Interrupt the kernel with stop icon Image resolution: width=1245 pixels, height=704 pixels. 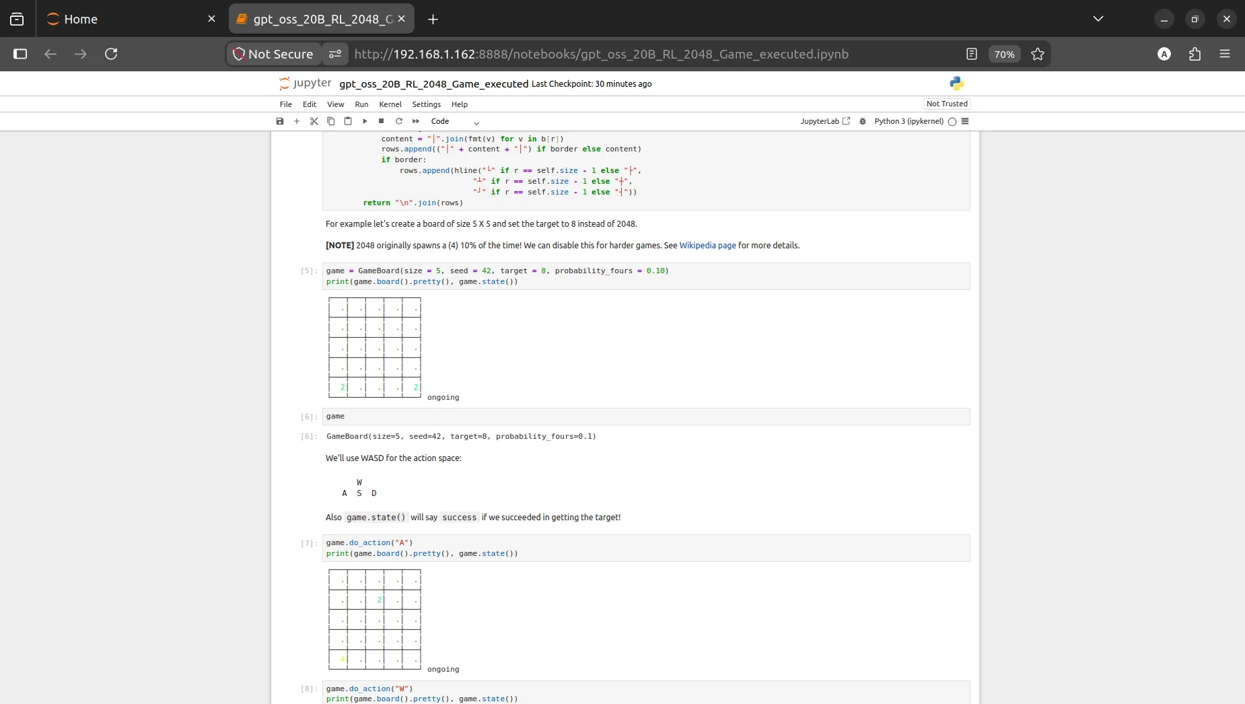[382, 121]
